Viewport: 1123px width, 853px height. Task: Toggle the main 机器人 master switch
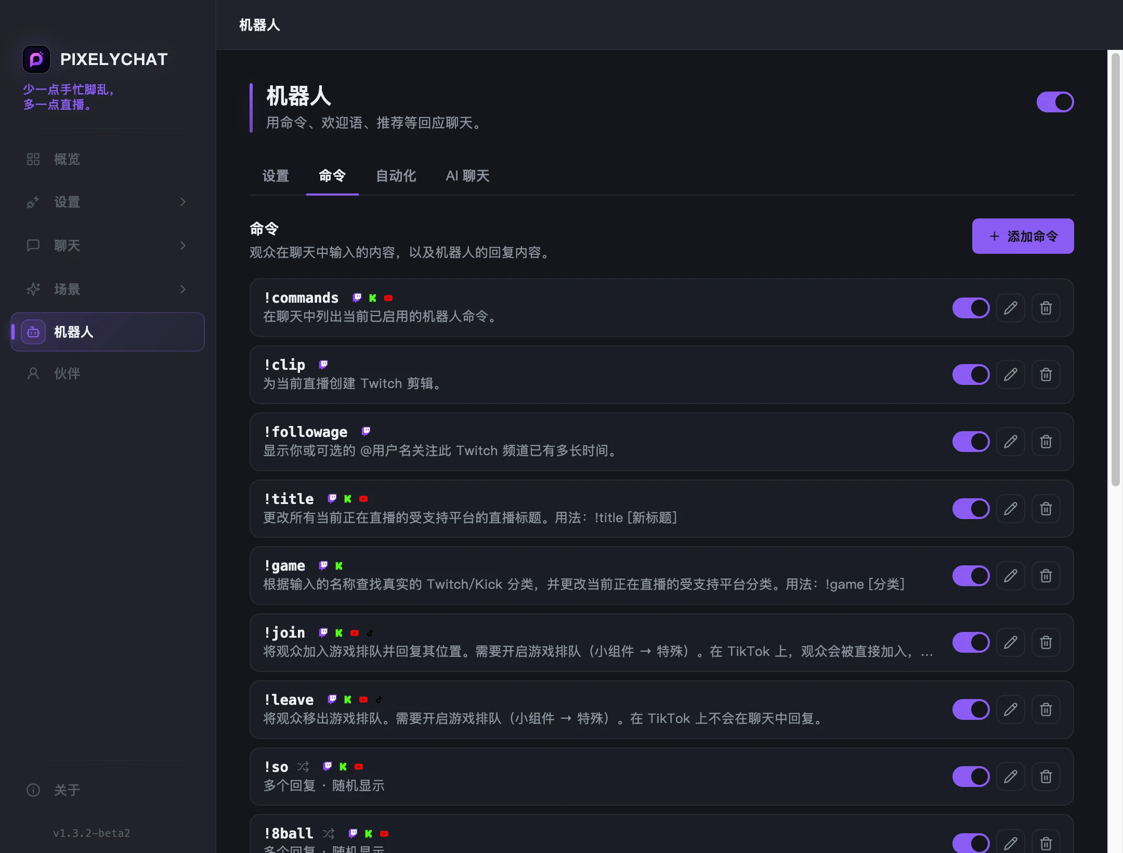(1055, 102)
